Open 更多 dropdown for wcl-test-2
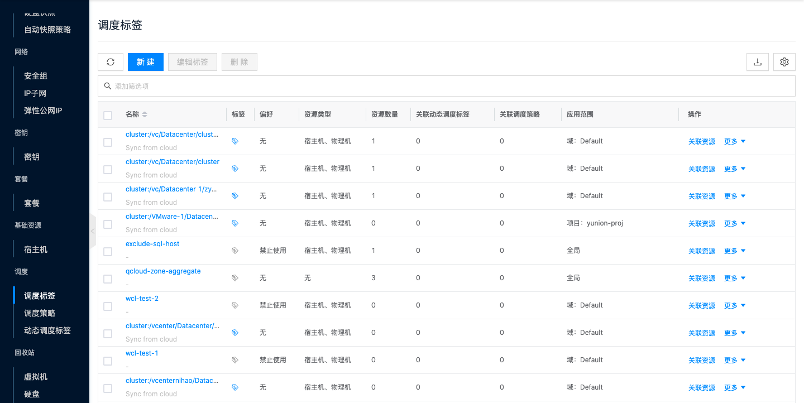 point(735,306)
